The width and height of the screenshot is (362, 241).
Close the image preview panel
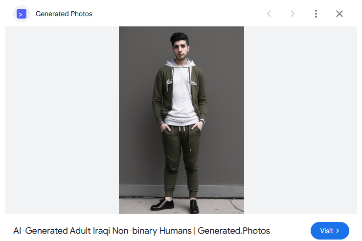[339, 14]
